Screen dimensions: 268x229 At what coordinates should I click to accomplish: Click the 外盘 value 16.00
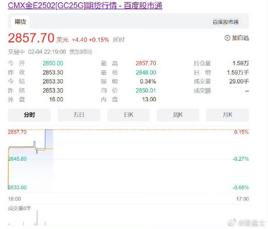pyautogui.click(x=56, y=99)
